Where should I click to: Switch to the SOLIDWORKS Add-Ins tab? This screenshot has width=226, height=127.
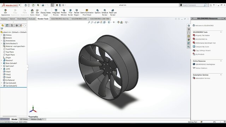point(60,19)
